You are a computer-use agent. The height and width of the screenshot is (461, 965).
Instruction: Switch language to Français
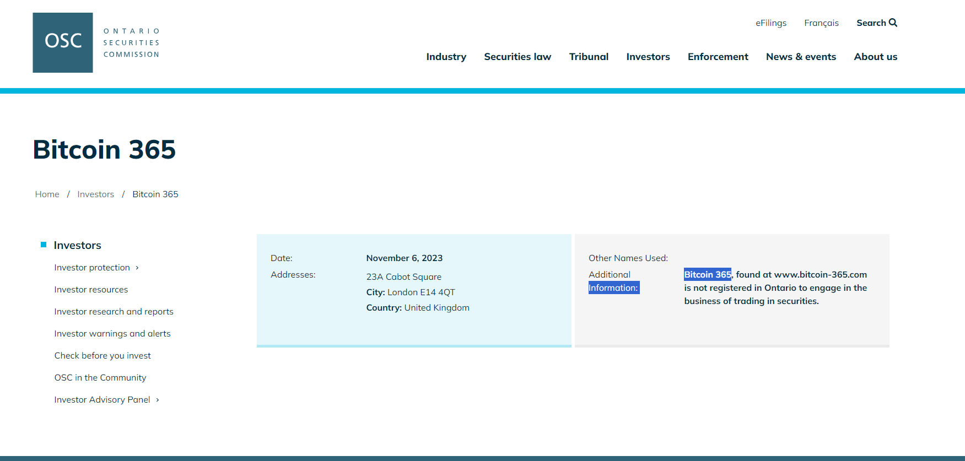(x=821, y=23)
